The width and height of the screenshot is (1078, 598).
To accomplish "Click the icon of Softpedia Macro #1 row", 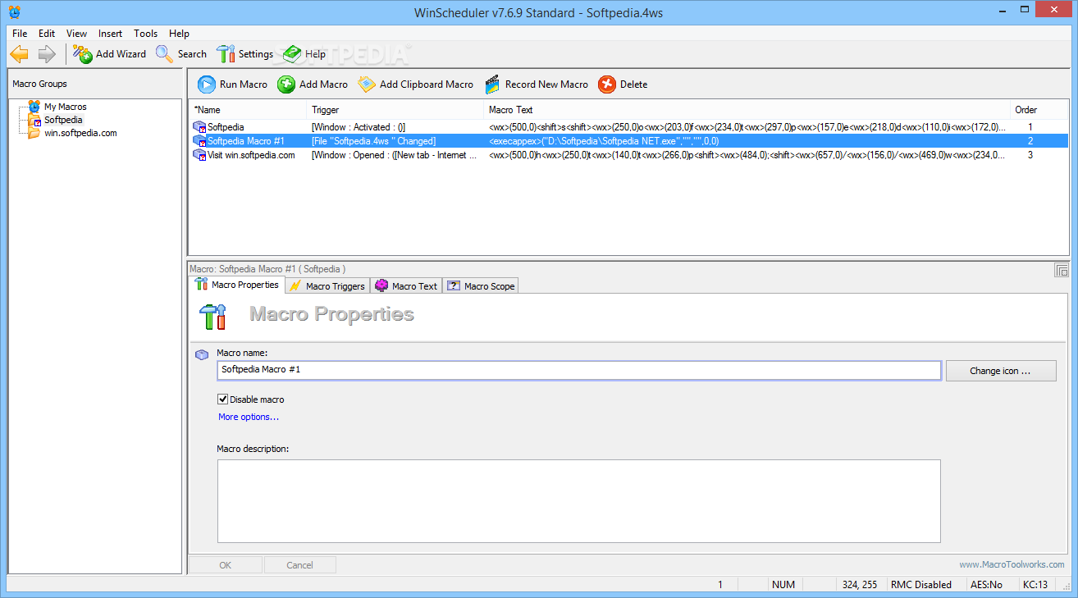I will click(x=199, y=141).
